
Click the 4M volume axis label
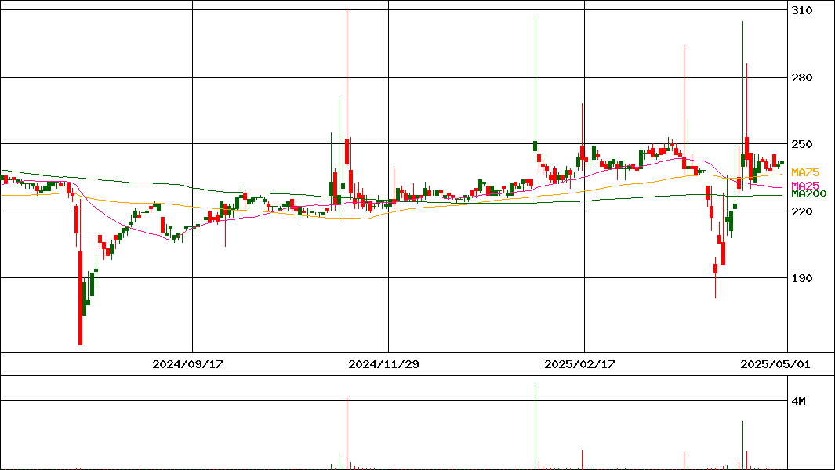(x=799, y=401)
